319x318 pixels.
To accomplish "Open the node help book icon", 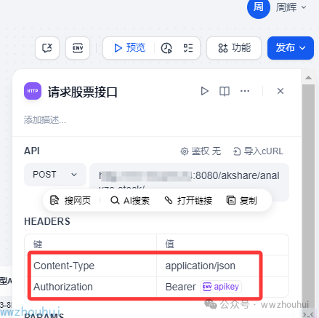I will click(x=225, y=91).
